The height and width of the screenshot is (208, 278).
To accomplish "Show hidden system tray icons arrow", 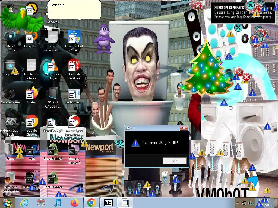I will [x=237, y=203].
